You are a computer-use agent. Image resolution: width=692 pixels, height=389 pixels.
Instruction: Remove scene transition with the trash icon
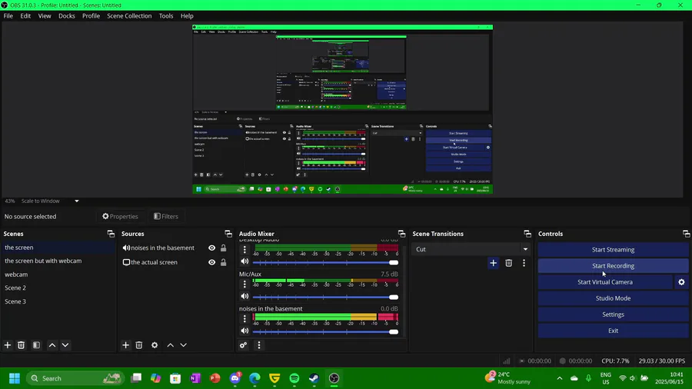click(x=508, y=263)
